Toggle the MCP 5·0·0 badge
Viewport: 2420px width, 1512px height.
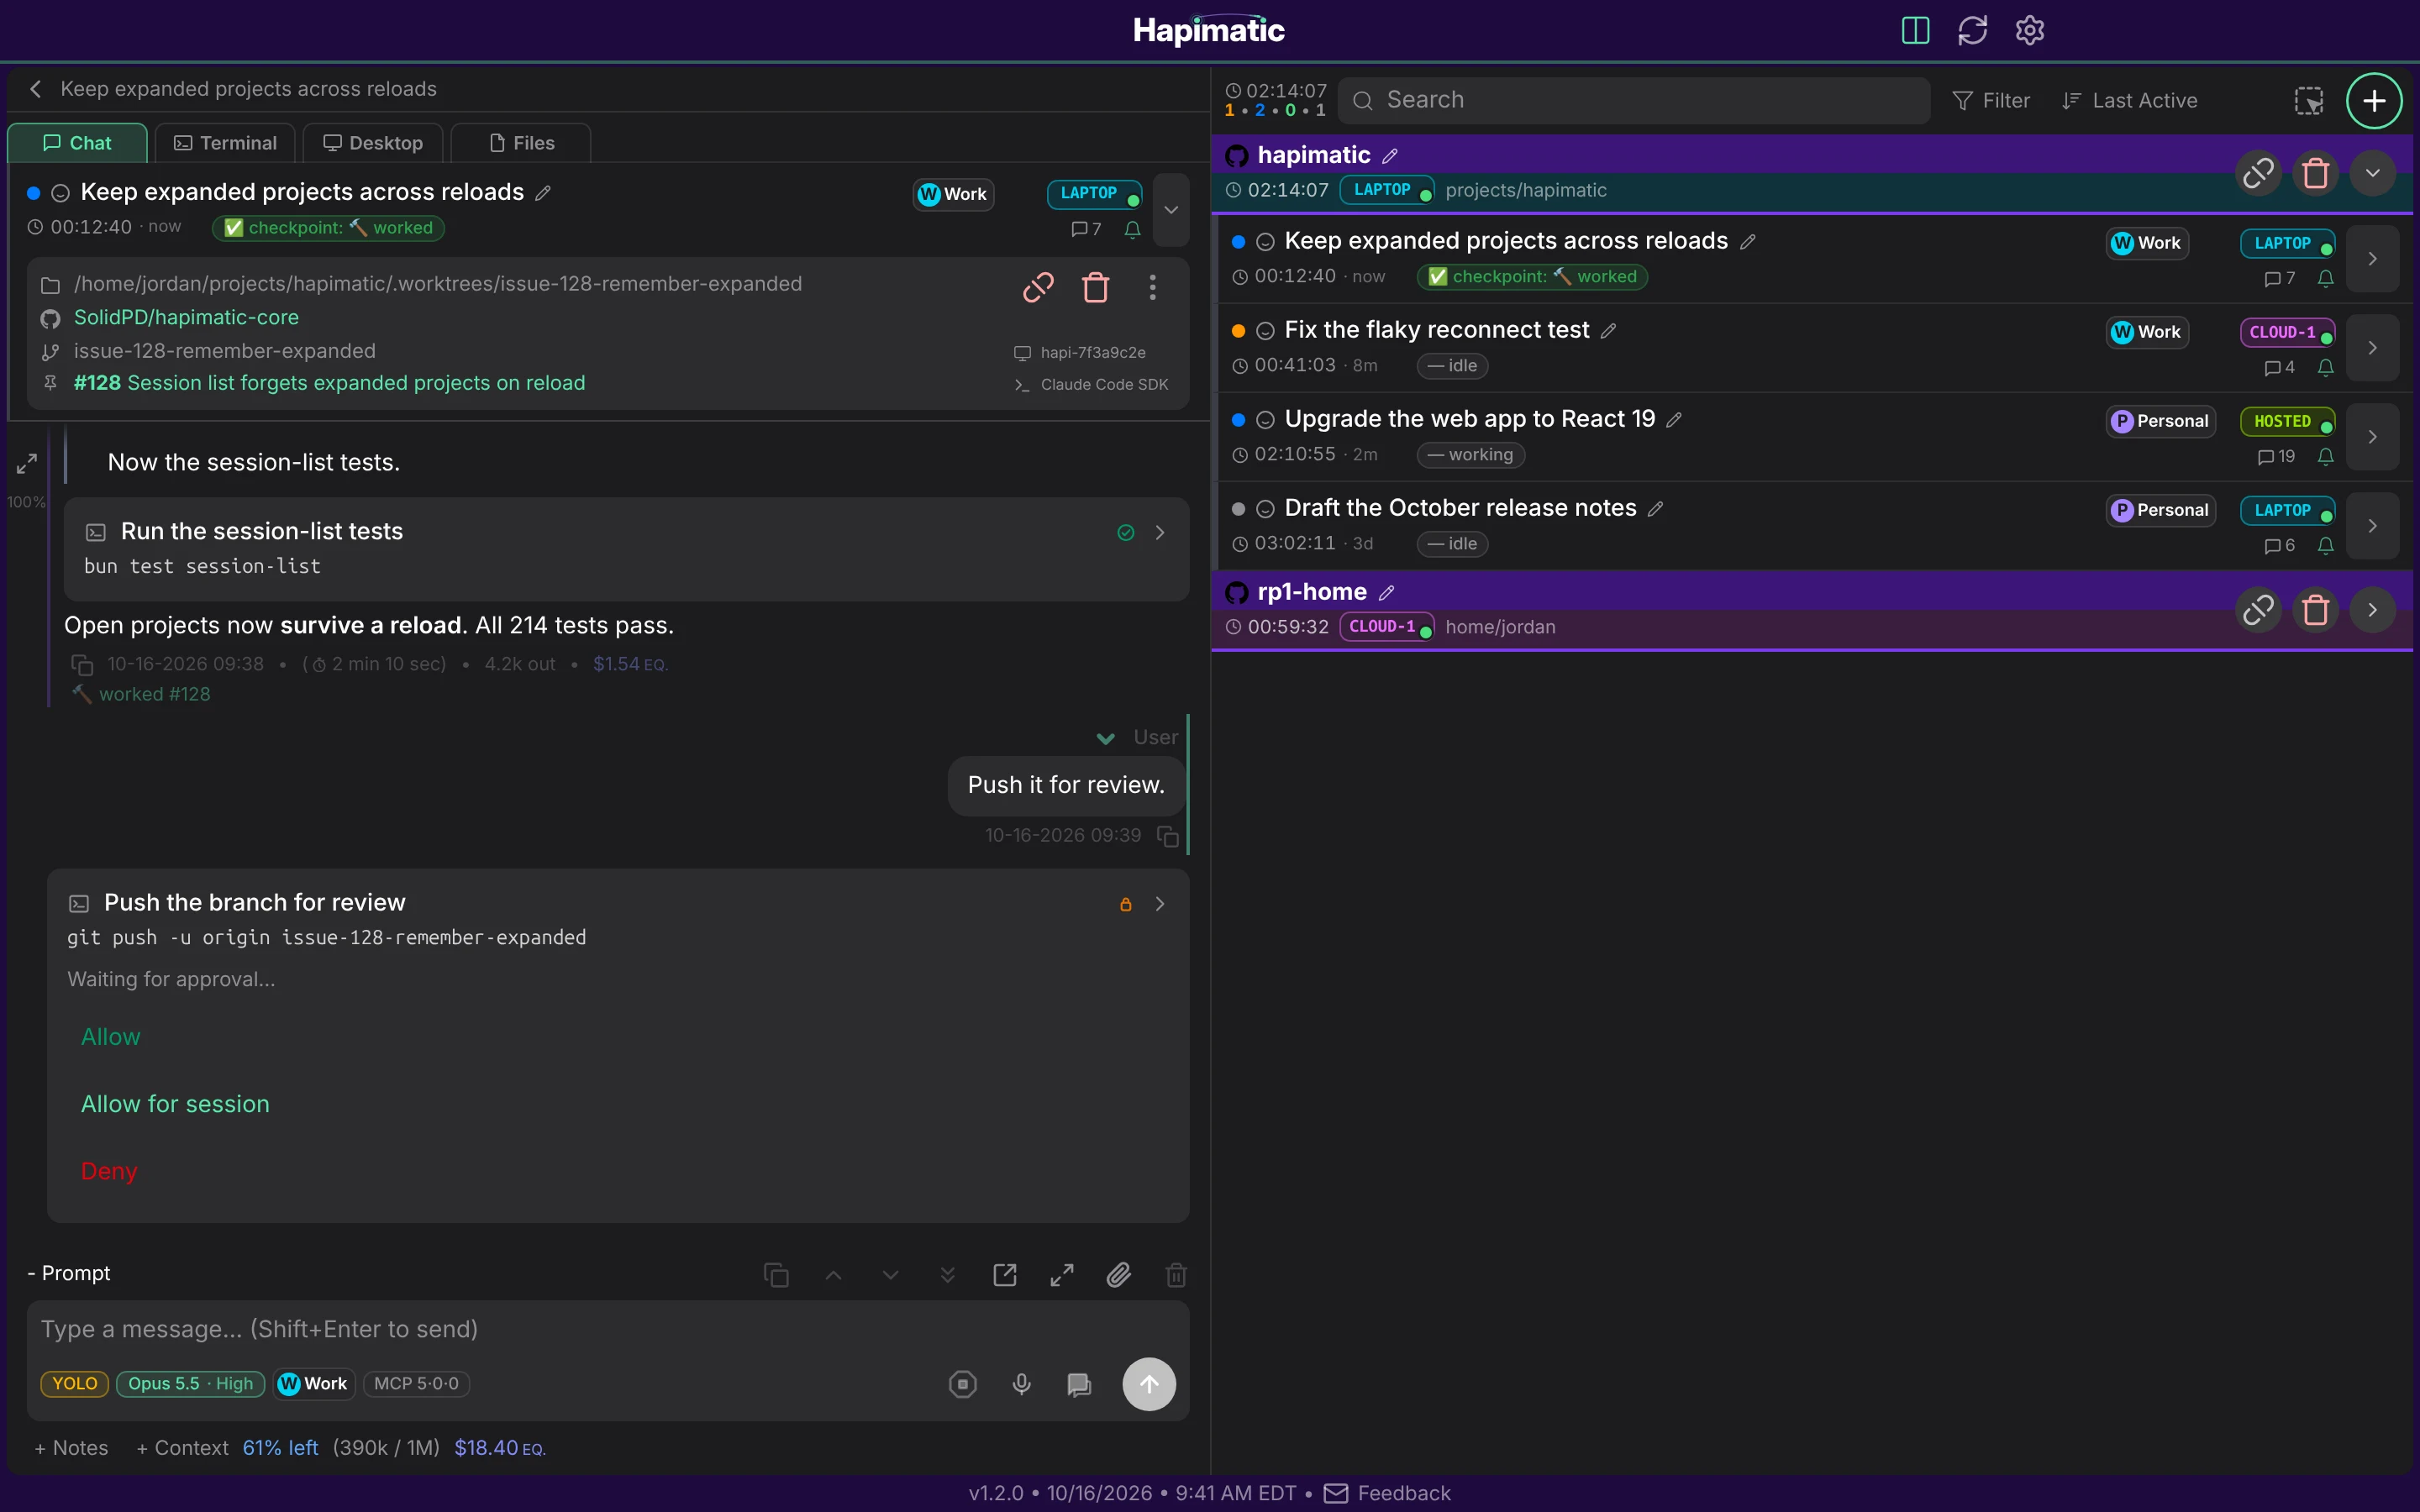pyautogui.click(x=416, y=1383)
